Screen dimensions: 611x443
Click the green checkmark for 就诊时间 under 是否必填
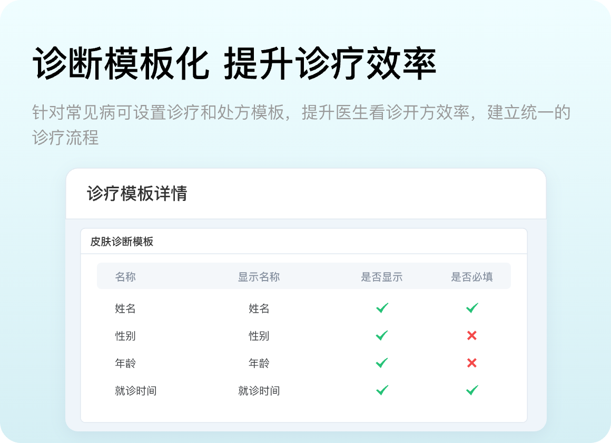pos(472,390)
